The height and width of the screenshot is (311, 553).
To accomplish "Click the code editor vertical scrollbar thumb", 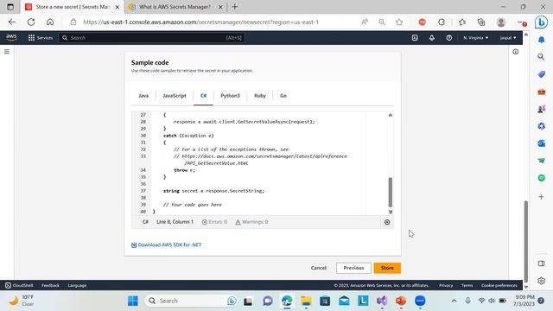I will 390,192.
